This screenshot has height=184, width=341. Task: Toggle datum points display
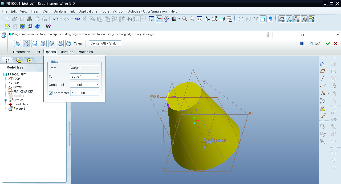point(297,19)
